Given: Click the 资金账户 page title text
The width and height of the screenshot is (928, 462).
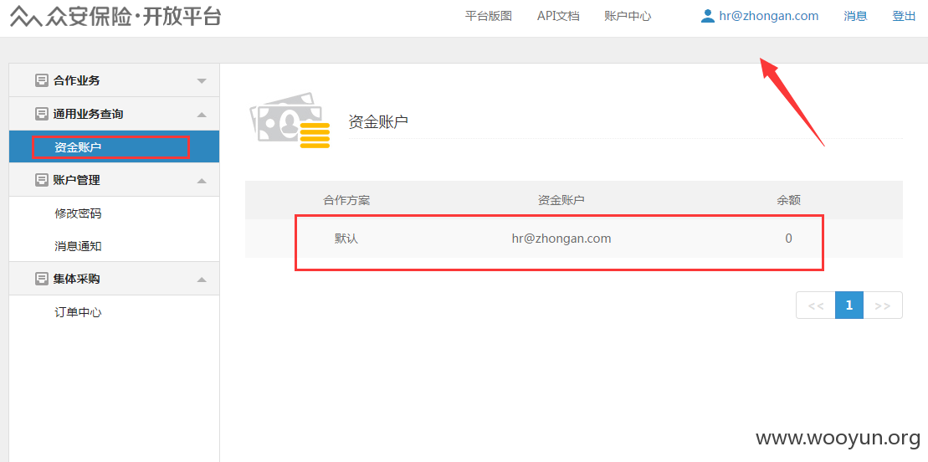Looking at the screenshot, I should (379, 122).
